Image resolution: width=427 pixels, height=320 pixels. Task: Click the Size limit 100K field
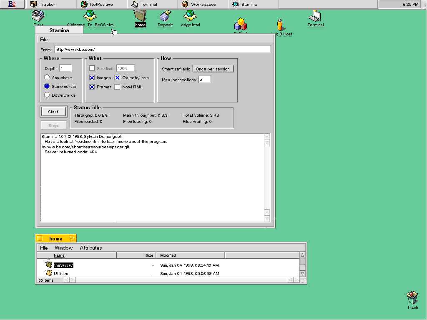point(125,68)
